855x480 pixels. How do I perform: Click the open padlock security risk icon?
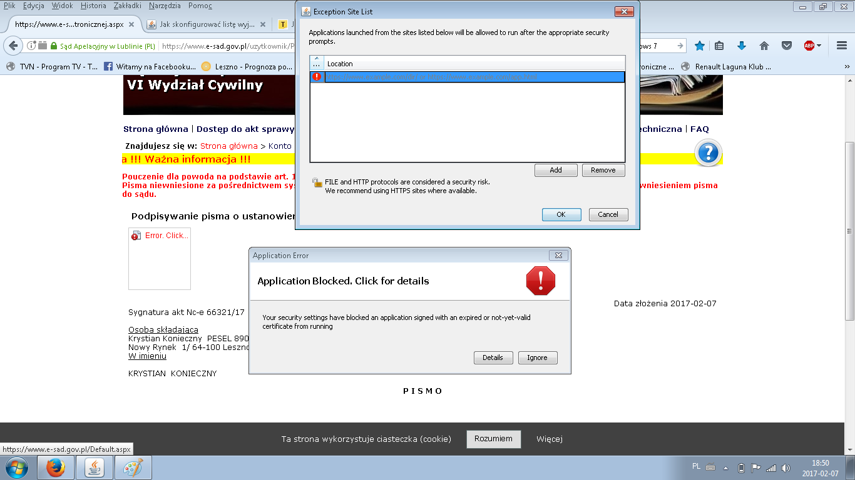tap(317, 182)
